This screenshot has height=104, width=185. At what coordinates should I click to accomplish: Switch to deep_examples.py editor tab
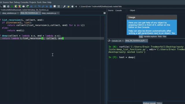pos(49,13)
